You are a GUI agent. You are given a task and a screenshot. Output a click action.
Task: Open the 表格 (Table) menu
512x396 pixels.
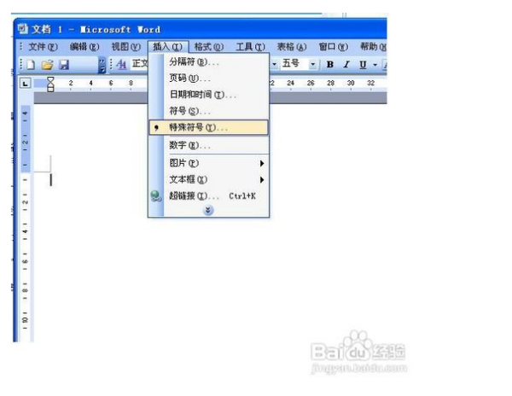point(292,47)
